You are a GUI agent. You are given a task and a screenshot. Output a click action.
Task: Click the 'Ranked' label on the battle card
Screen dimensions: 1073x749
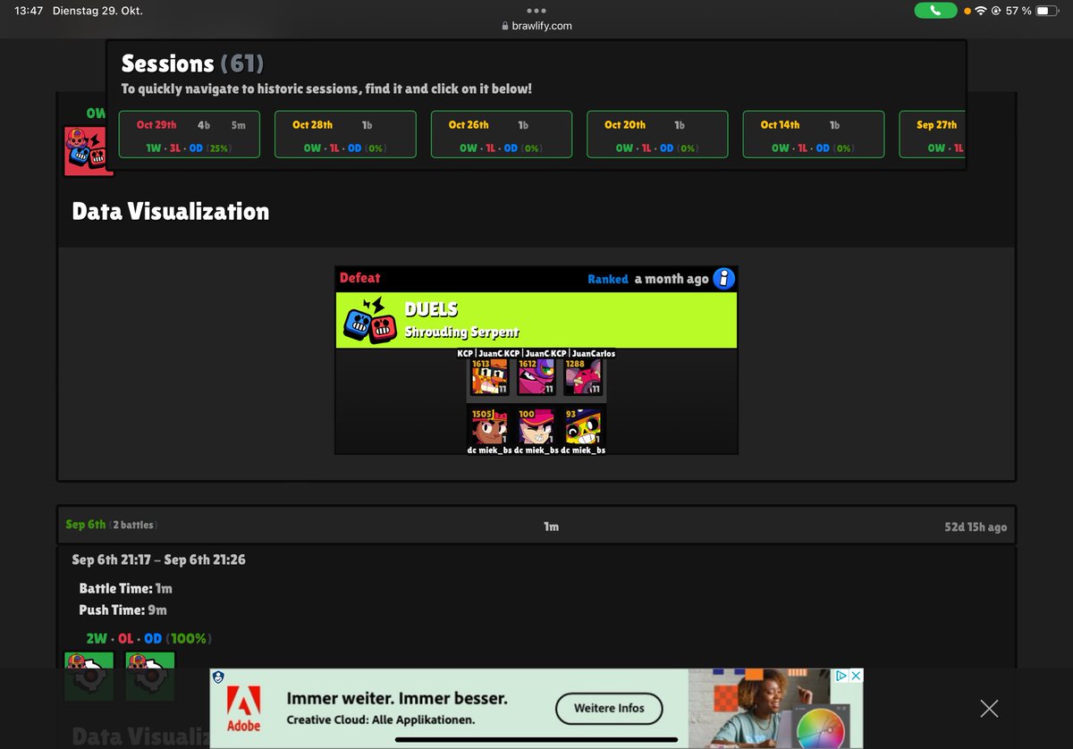(608, 279)
